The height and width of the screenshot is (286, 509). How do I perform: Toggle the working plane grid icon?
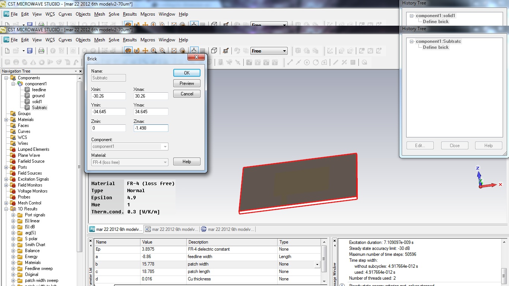203,51
